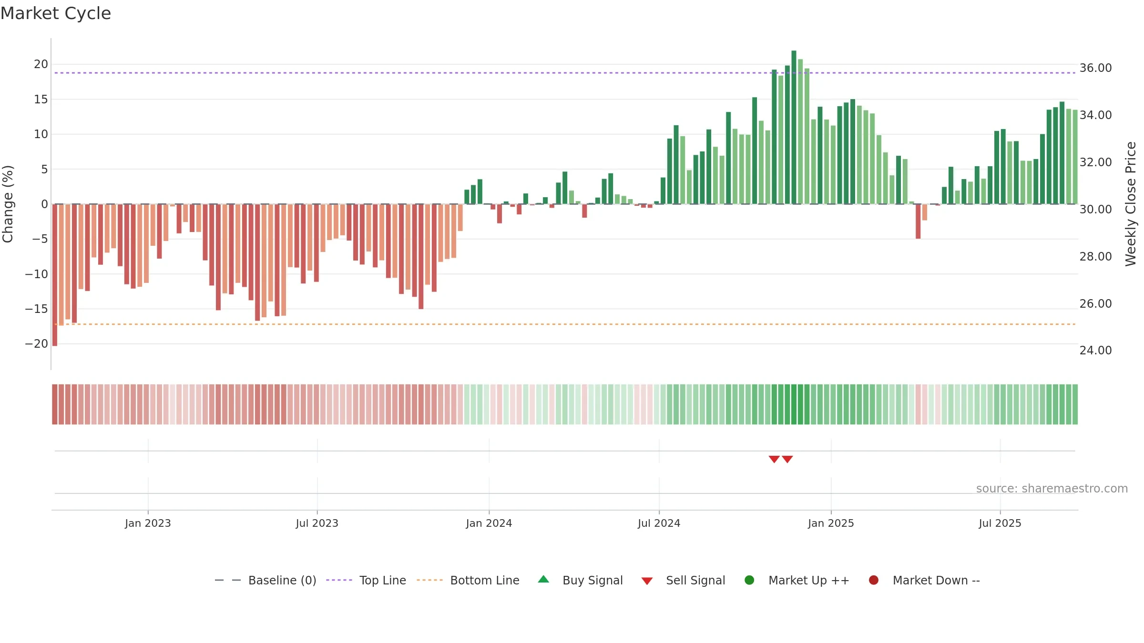Click the −15 percent left axis label
The width and height of the screenshot is (1144, 643).
tap(37, 309)
